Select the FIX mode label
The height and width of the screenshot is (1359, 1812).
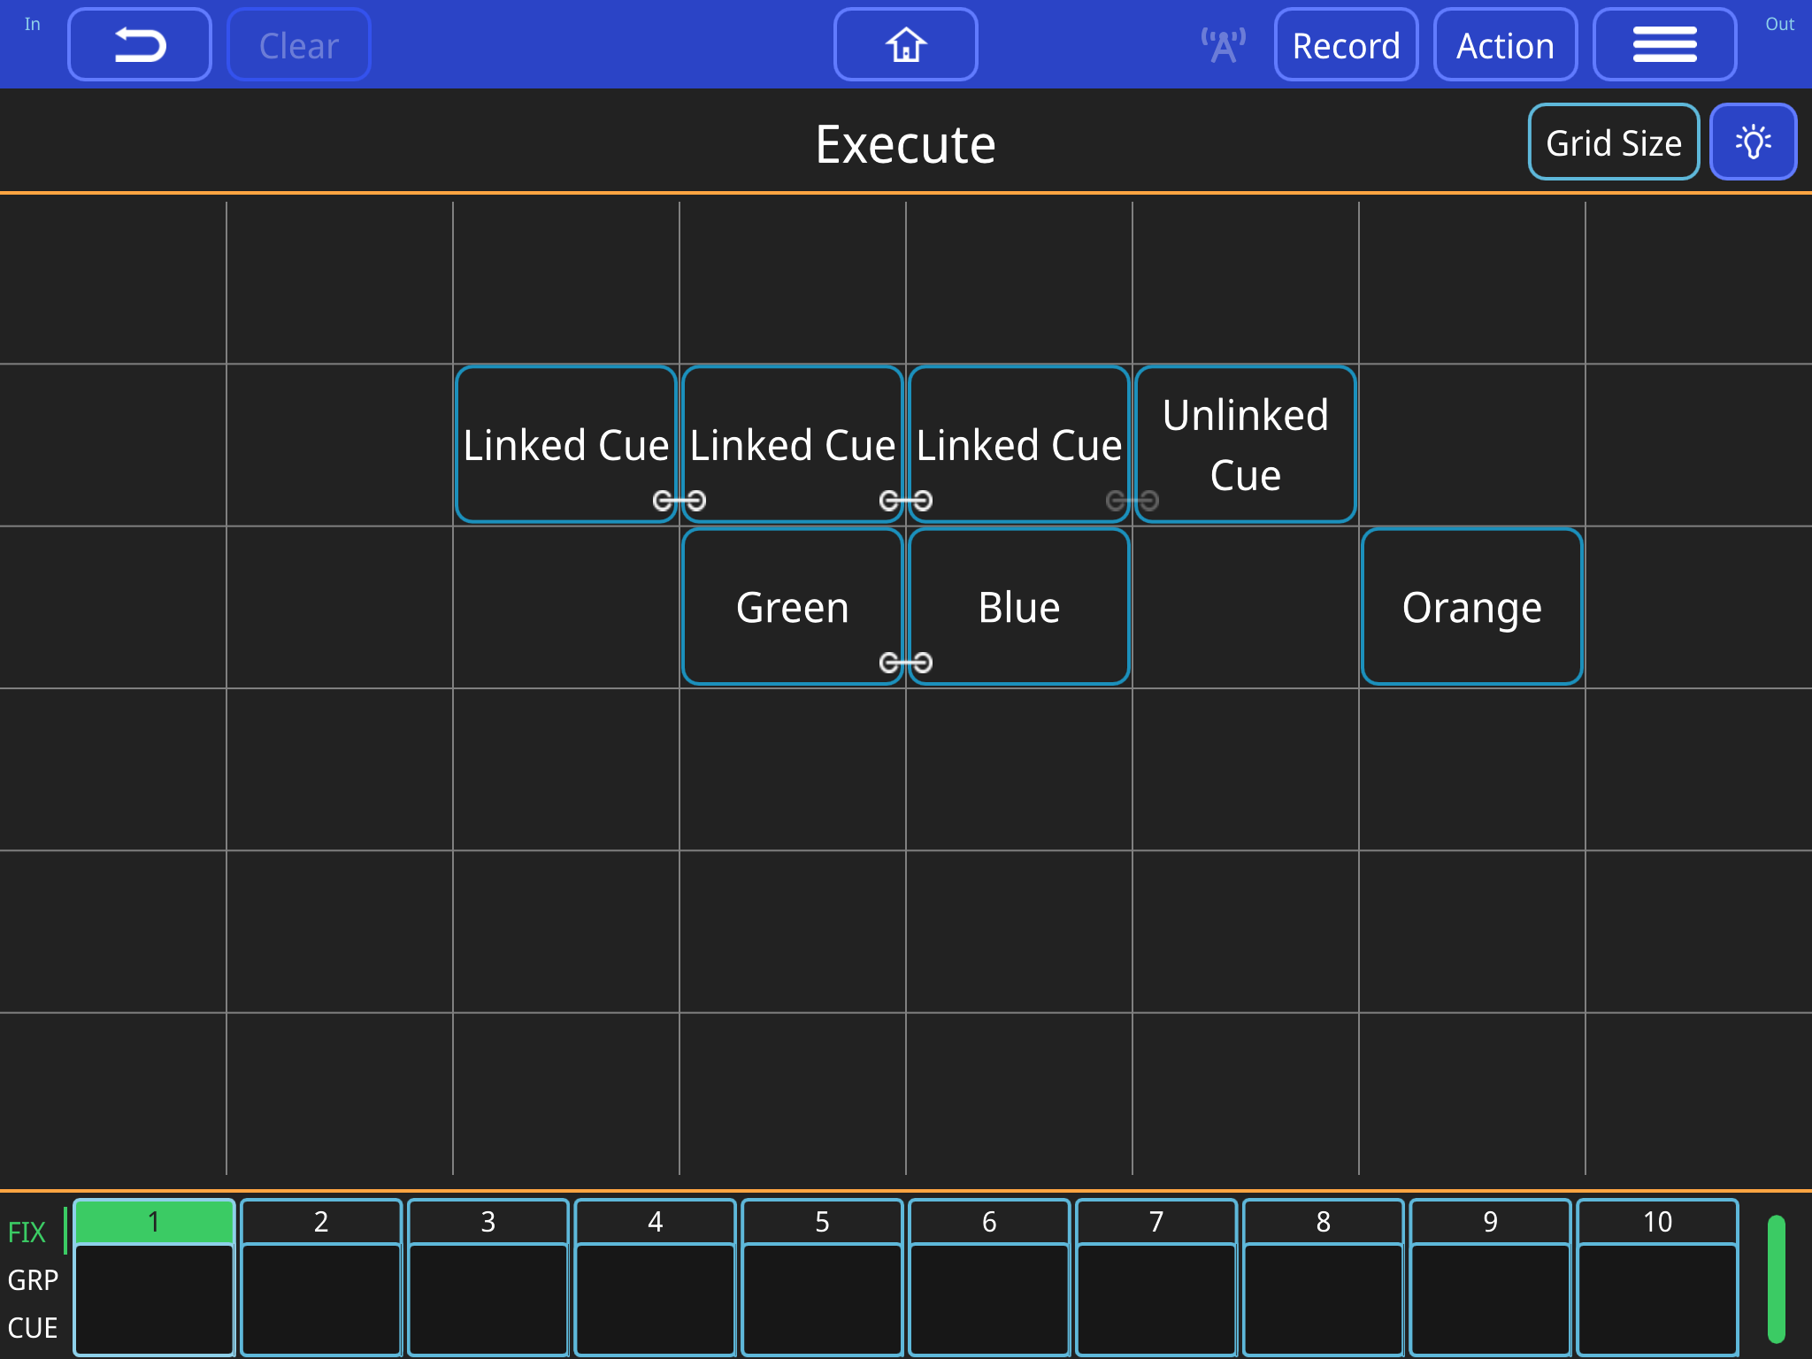[27, 1232]
